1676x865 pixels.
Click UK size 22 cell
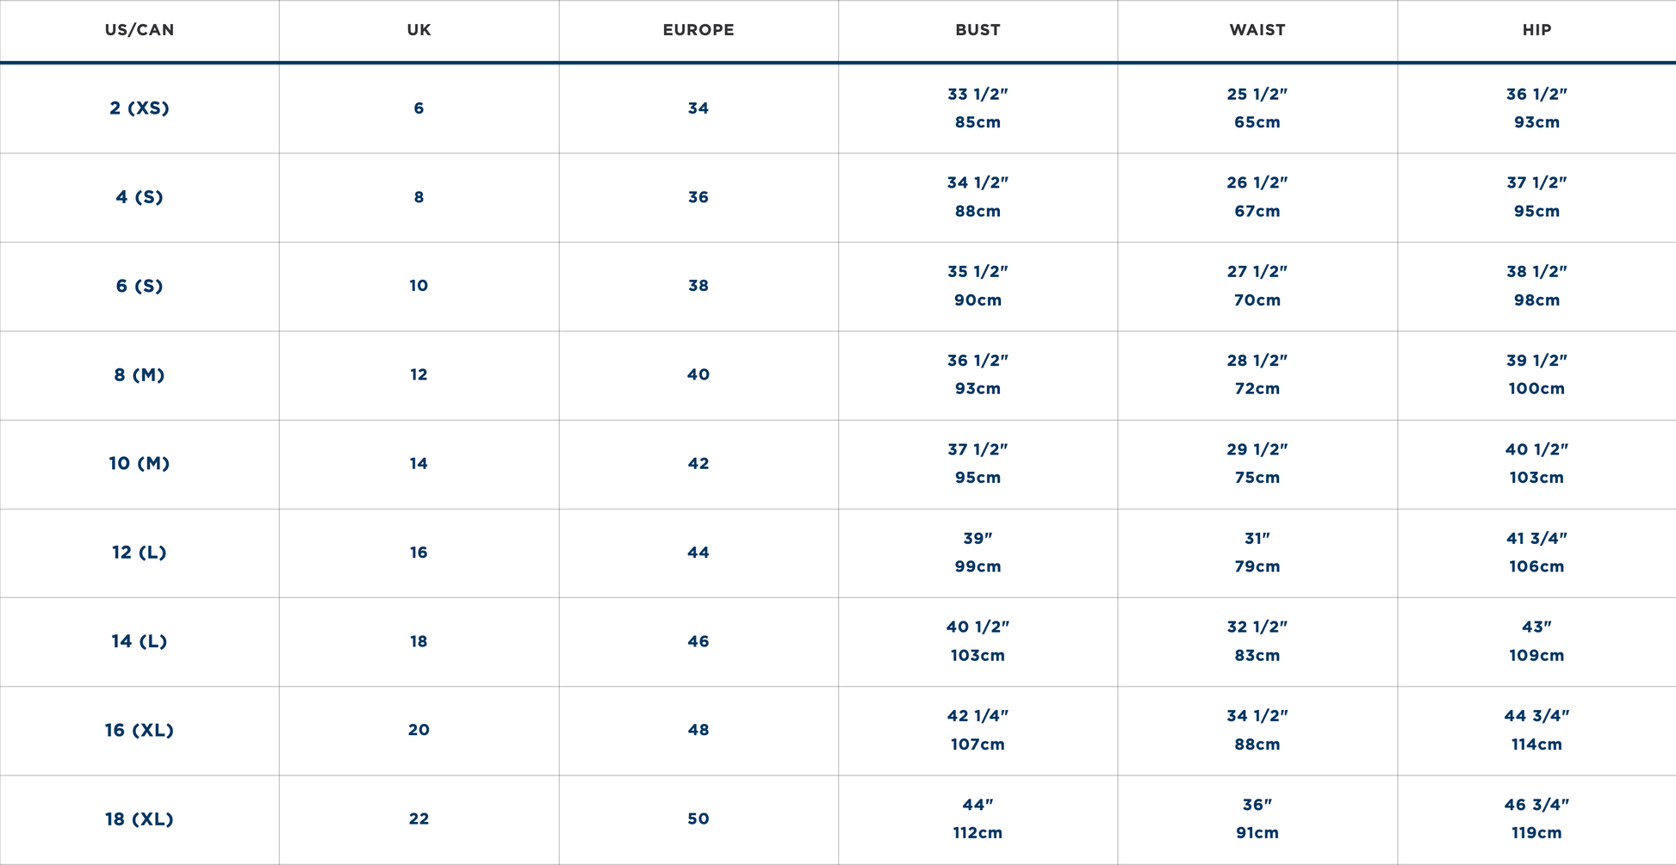[419, 819]
